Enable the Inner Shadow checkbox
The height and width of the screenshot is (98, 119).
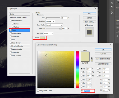point(11,33)
